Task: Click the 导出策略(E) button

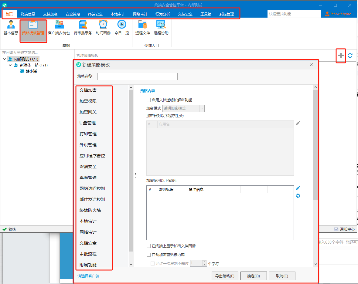Action: tap(225, 276)
